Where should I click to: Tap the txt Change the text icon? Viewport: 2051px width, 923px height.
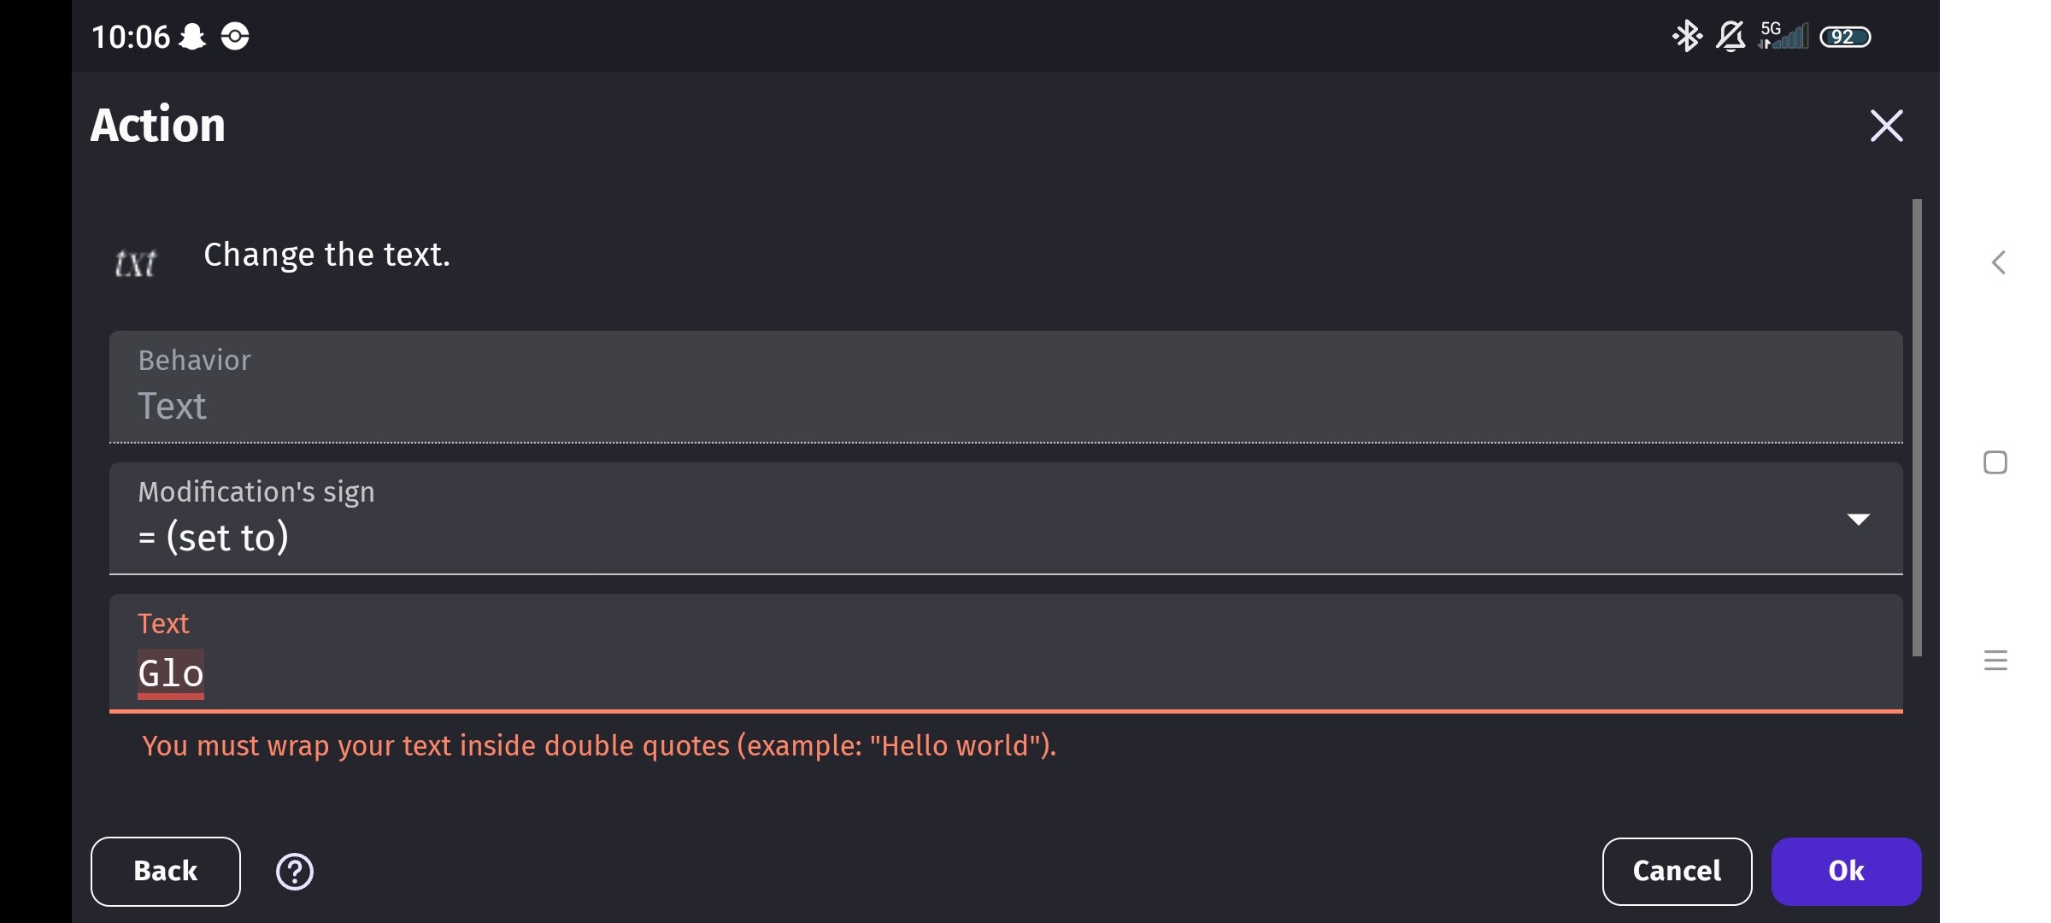point(135,261)
